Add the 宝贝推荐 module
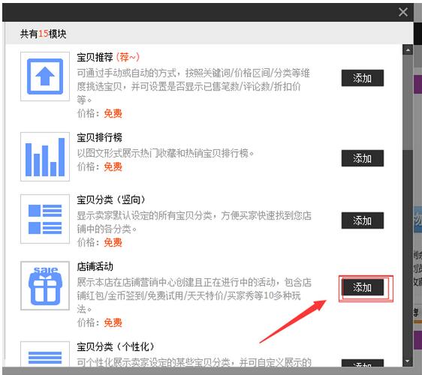 (362, 78)
